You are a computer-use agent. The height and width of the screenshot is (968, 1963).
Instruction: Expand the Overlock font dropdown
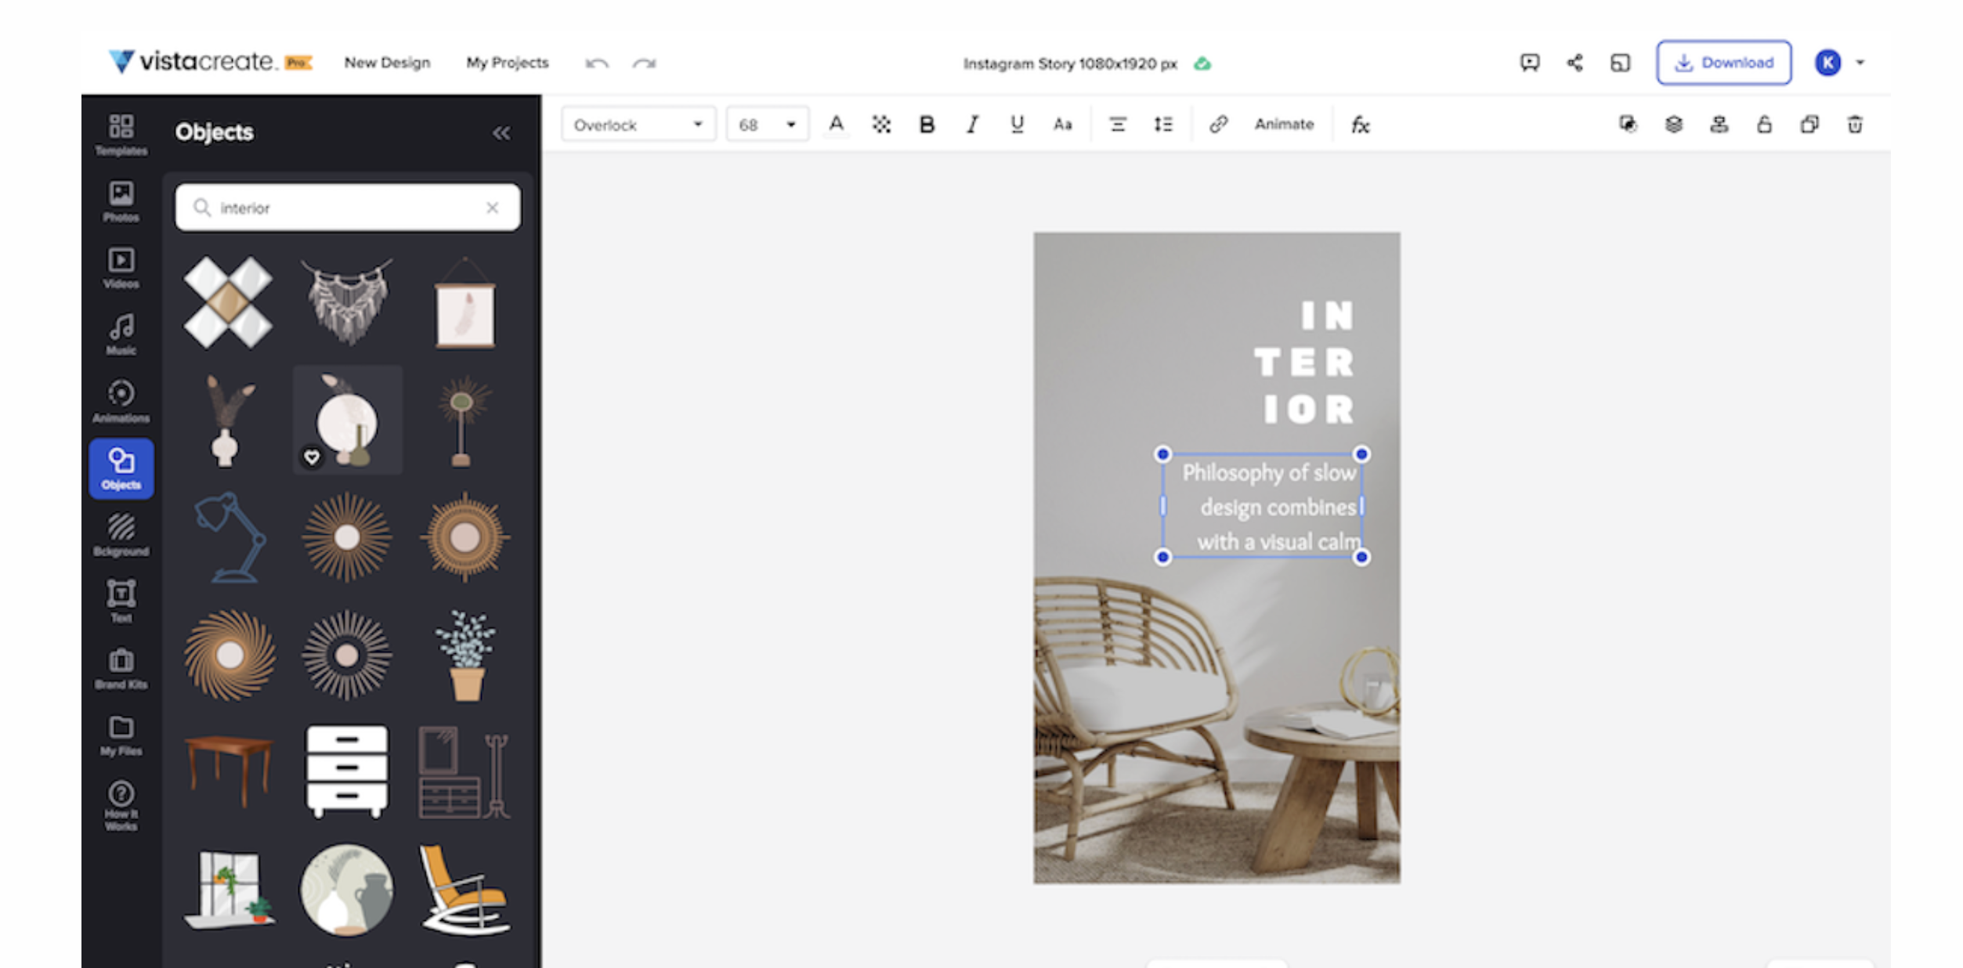coord(638,125)
